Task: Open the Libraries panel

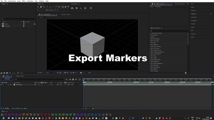Action: [x=193, y=14]
